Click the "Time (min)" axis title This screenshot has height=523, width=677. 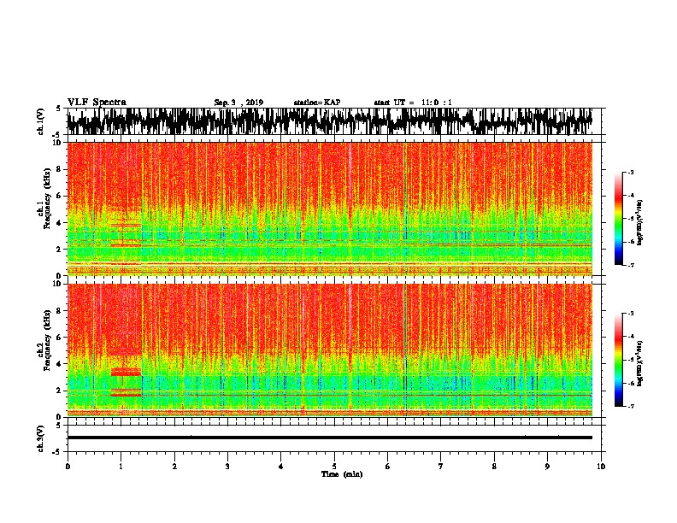(342, 474)
